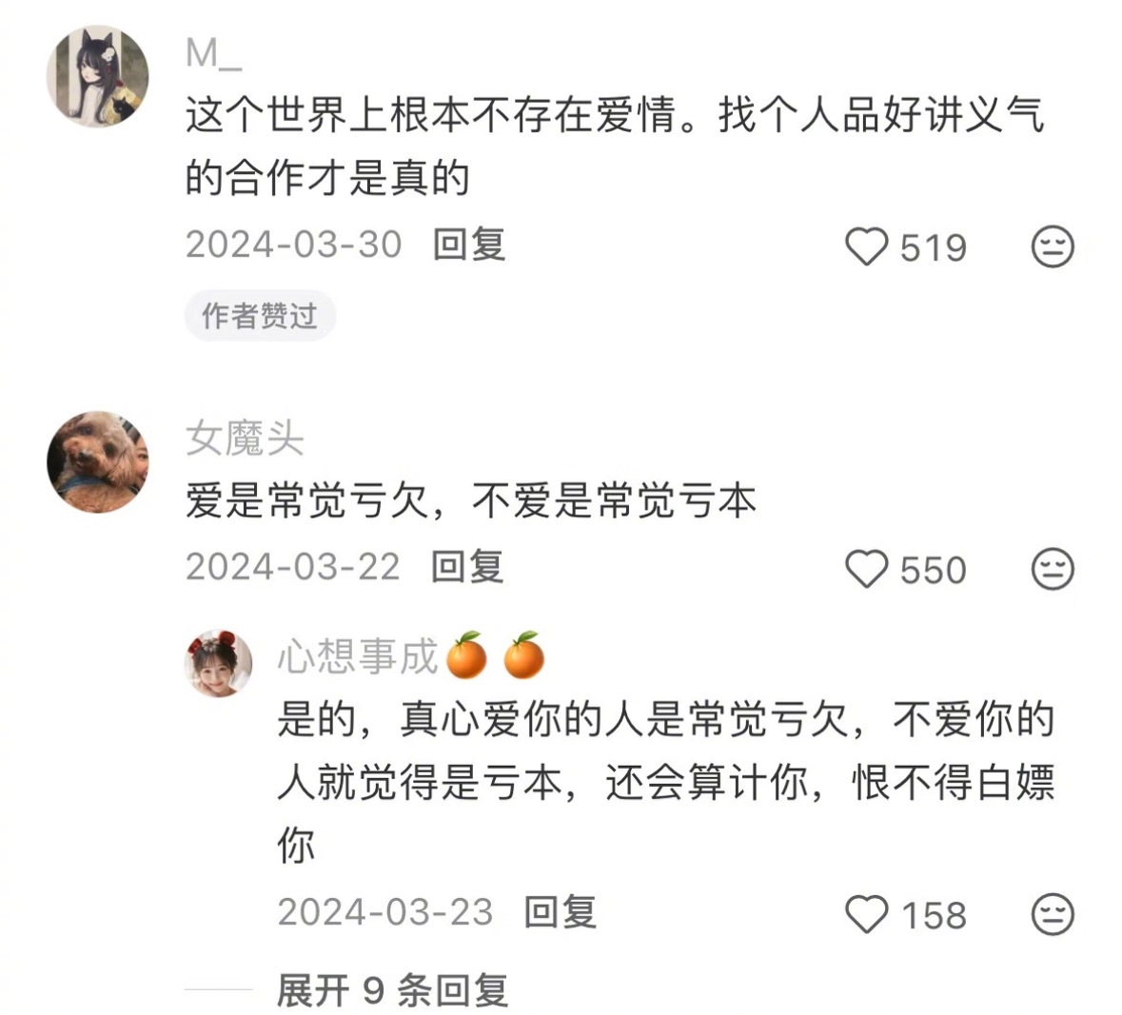Open username 女魔头 profile link

pyautogui.click(x=245, y=438)
